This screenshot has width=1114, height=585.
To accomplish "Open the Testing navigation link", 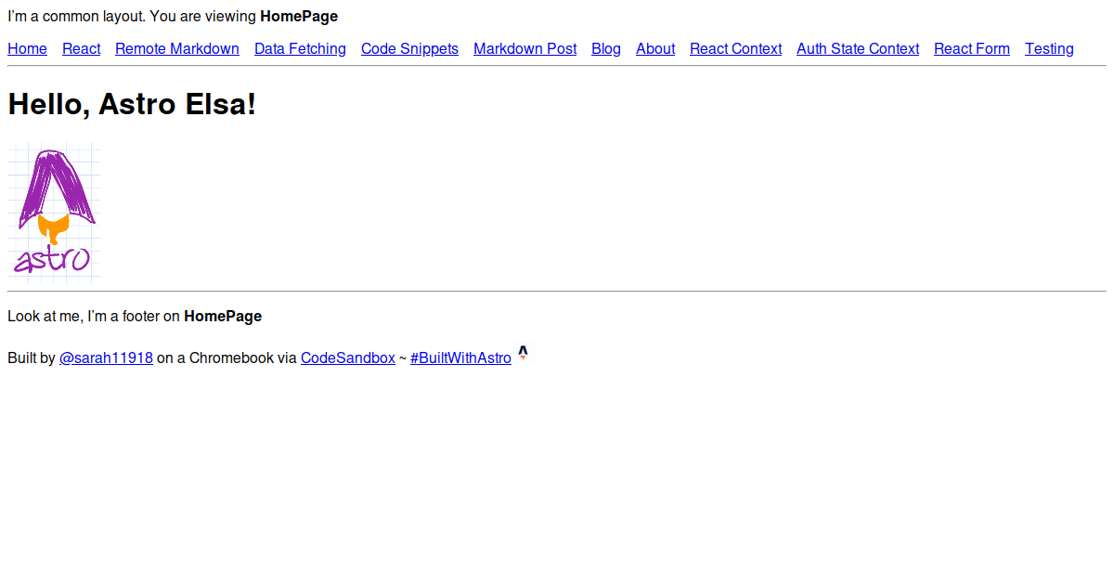I will [x=1048, y=49].
